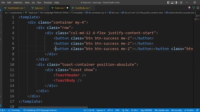
Task: Open the Go menu
Action: [33, 2]
